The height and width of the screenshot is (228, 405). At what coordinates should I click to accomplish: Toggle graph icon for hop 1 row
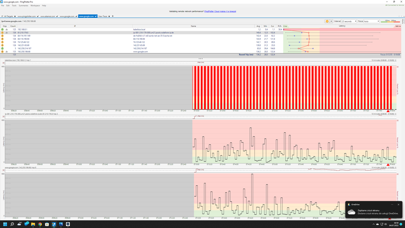click(x=6, y=30)
